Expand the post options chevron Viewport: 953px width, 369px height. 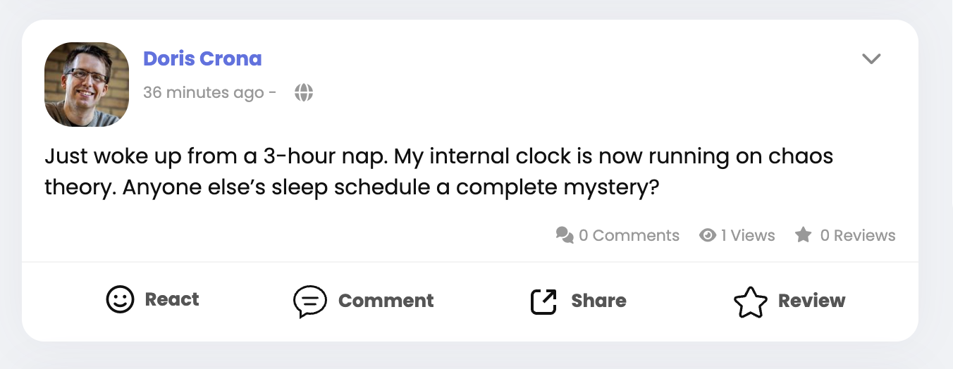pos(872,58)
